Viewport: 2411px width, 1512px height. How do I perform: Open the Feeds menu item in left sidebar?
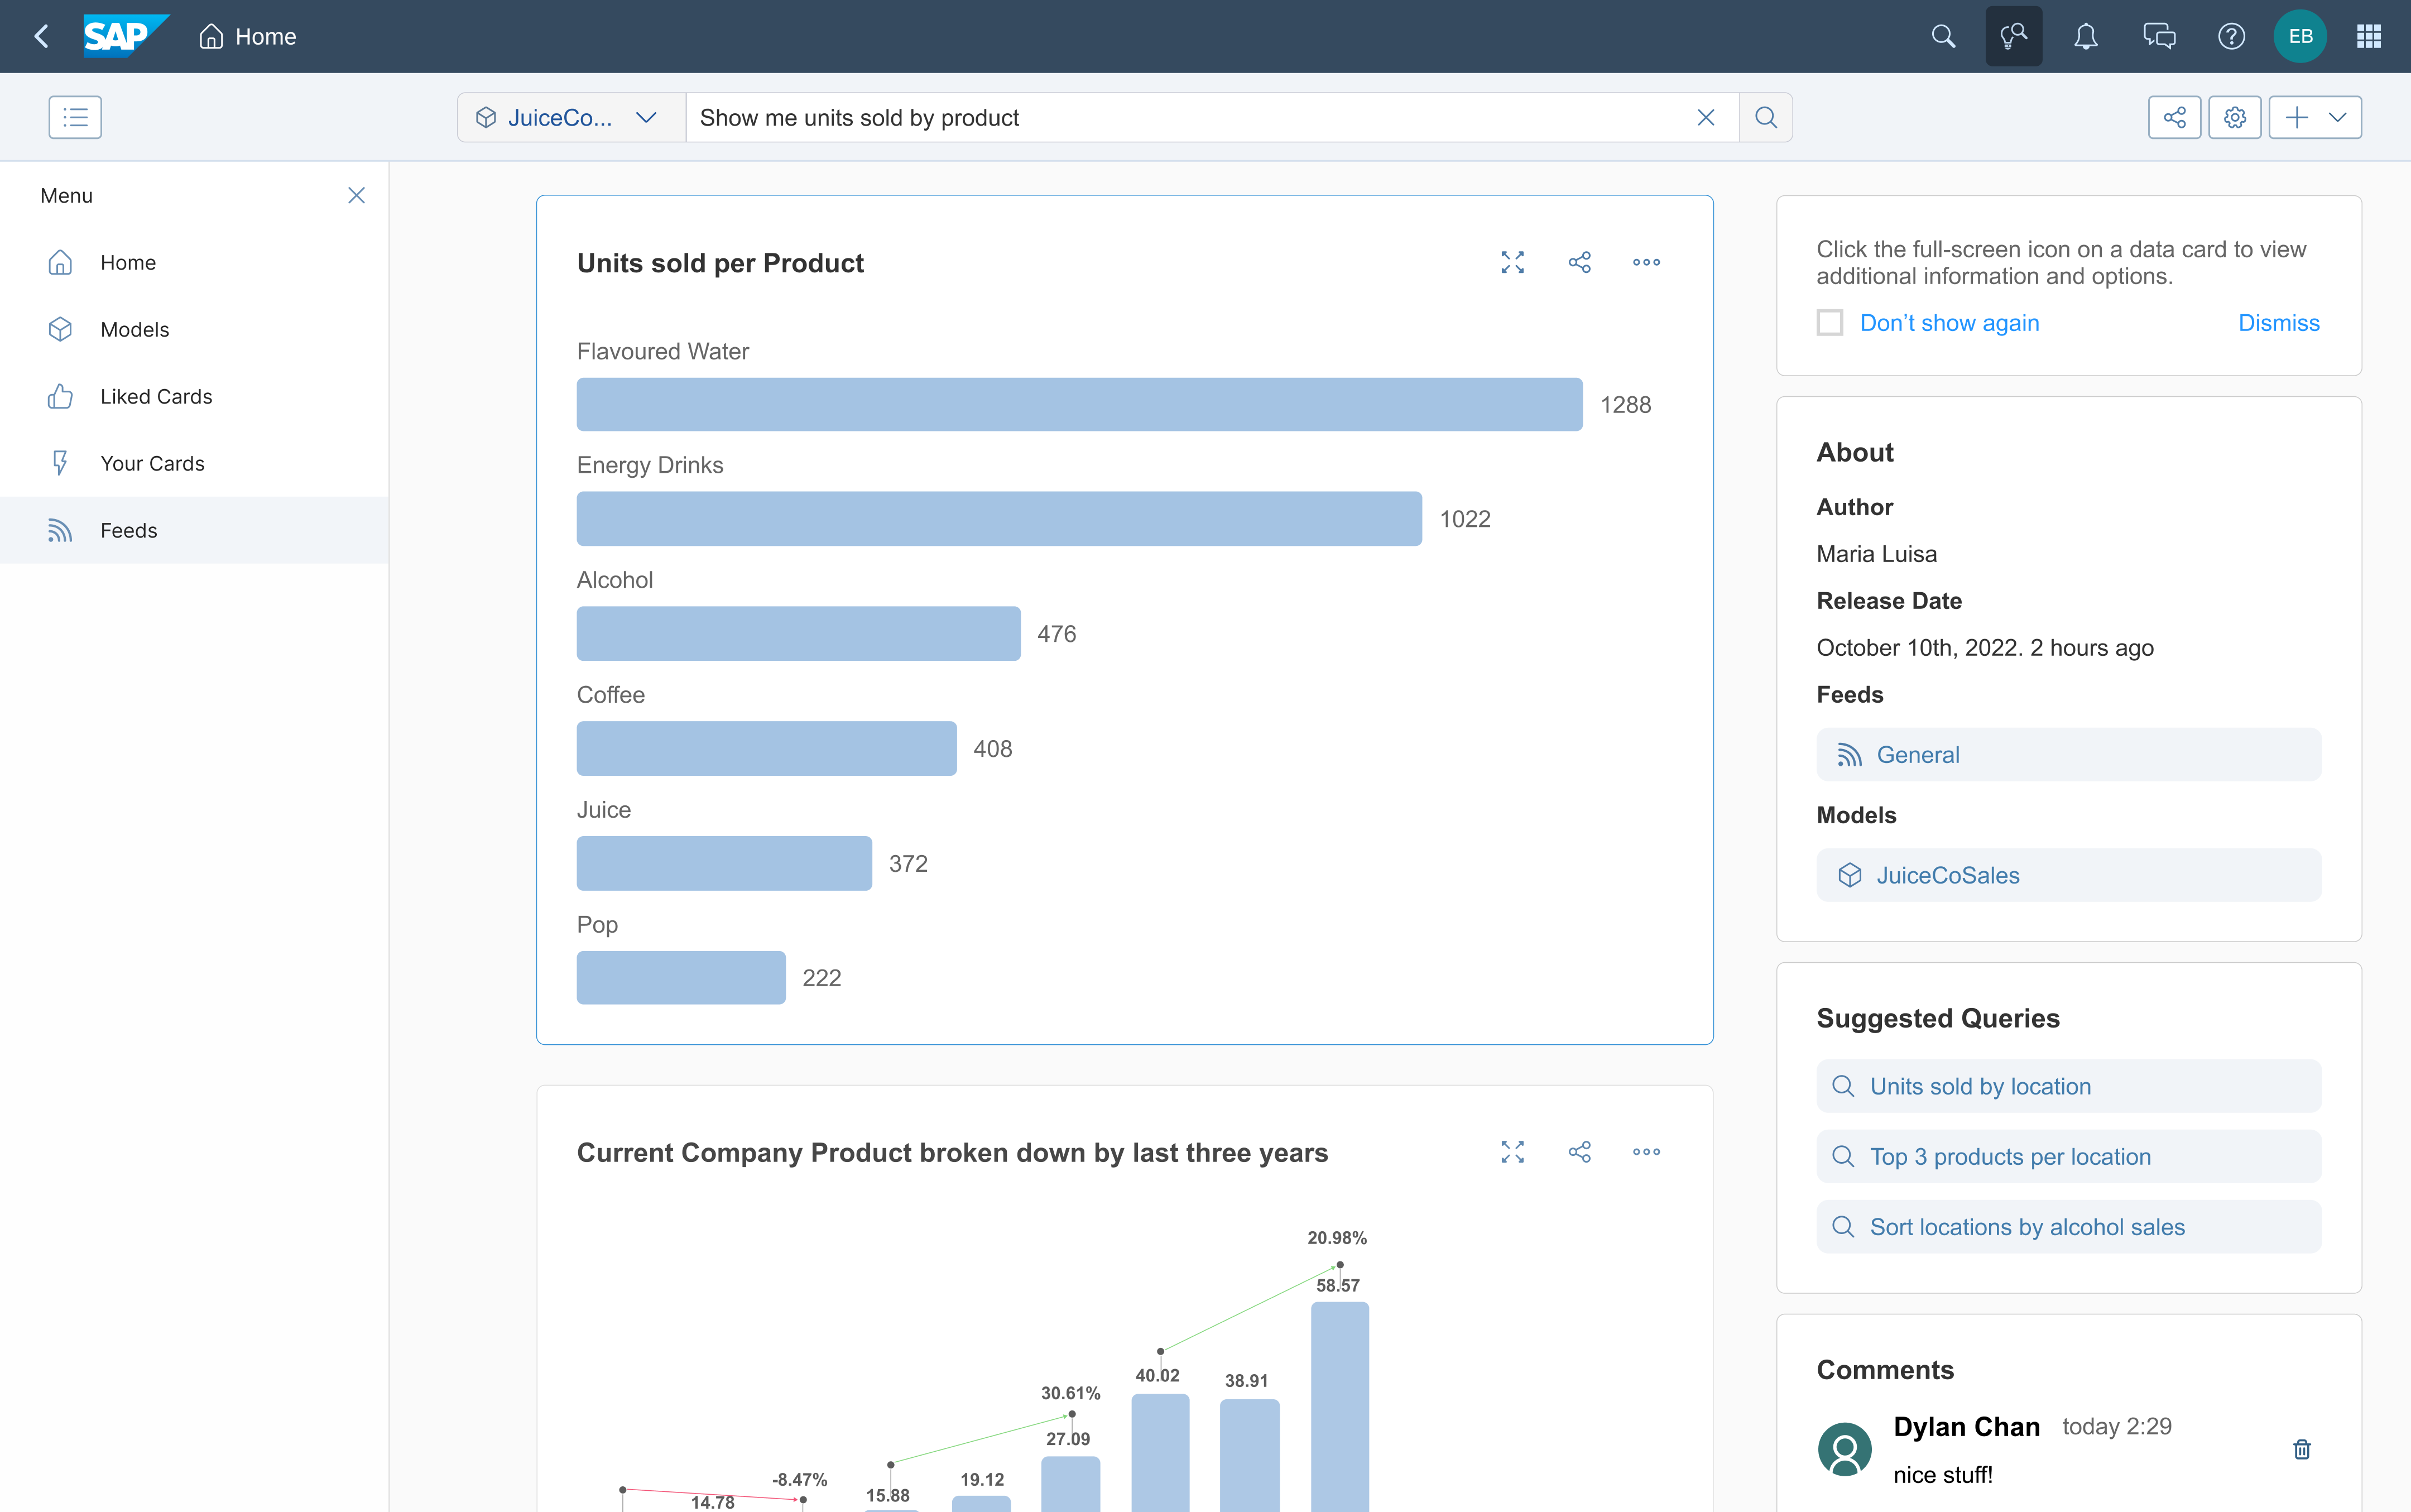129,530
